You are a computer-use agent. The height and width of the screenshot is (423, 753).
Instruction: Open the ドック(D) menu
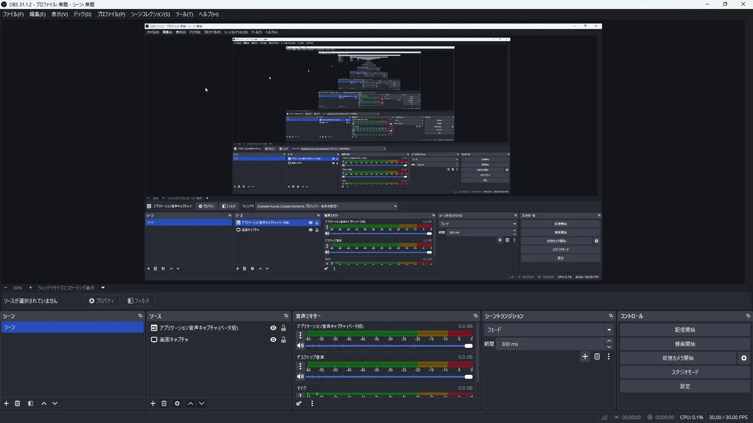[82, 14]
